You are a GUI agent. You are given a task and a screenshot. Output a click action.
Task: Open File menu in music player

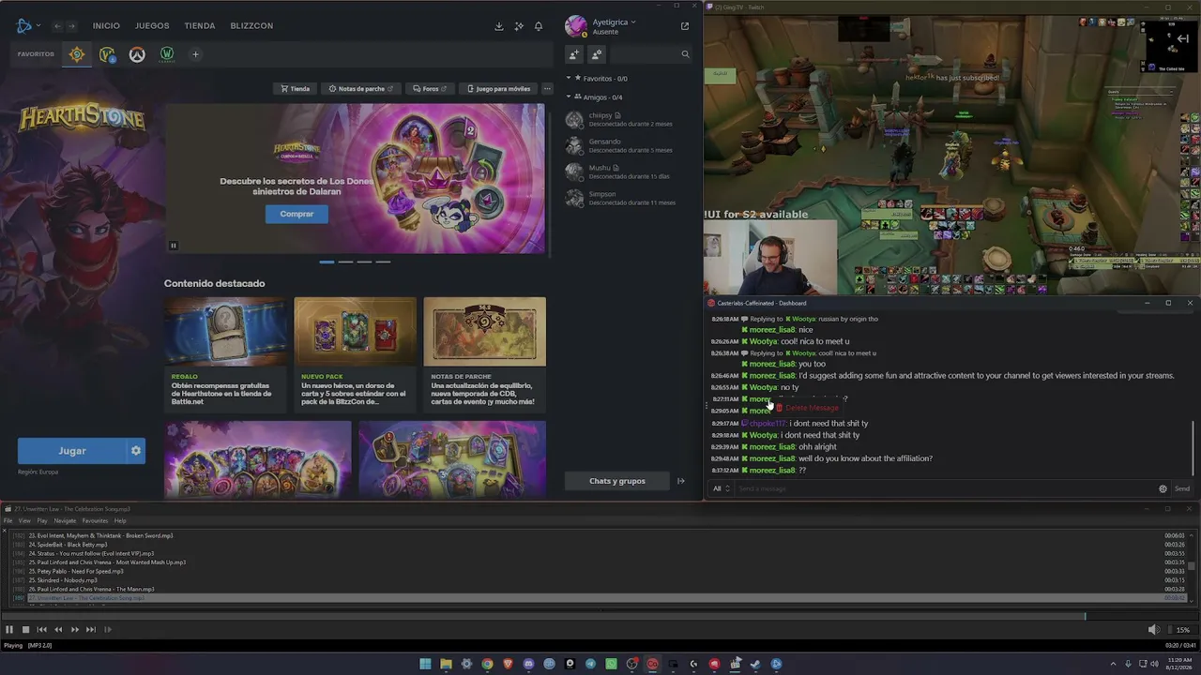click(x=8, y=520)
